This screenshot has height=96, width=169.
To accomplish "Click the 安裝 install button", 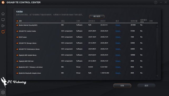I will (122, 86).
